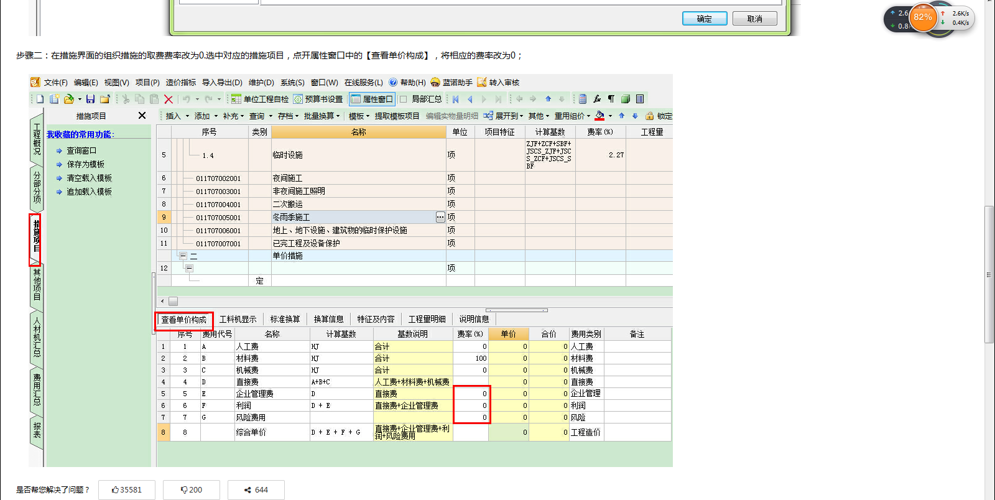Image resolution: width=995 pixels, height=500 pixels.
Task: Select the 分部分项 side tab
Action: click(x=37, y=187)
